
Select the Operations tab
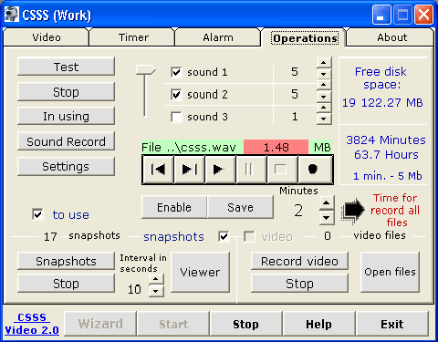click(x=305, y=38)
